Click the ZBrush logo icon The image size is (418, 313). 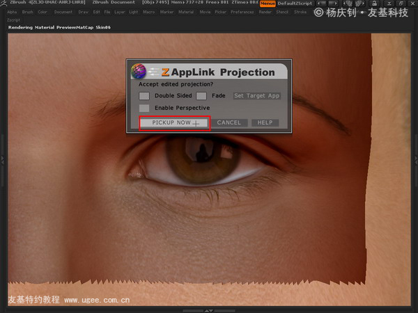pyautogui.click(x=3, y=3)
